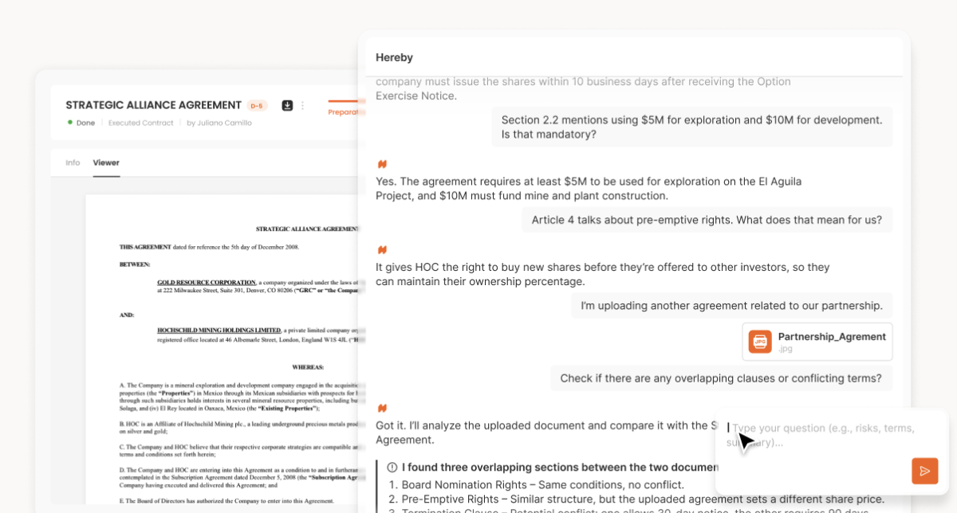
Task: Switch to the Viewer tab
Action: coord(106,163)
